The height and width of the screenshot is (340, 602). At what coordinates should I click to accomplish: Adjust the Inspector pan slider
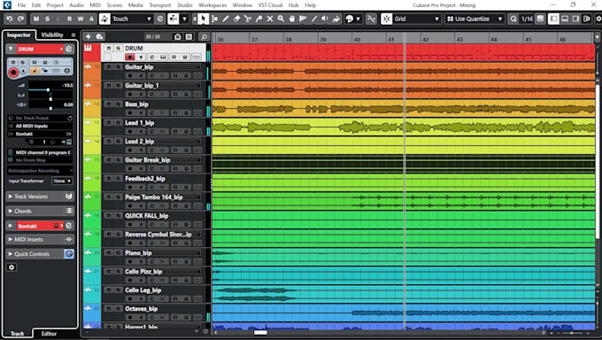coord(50,99)
